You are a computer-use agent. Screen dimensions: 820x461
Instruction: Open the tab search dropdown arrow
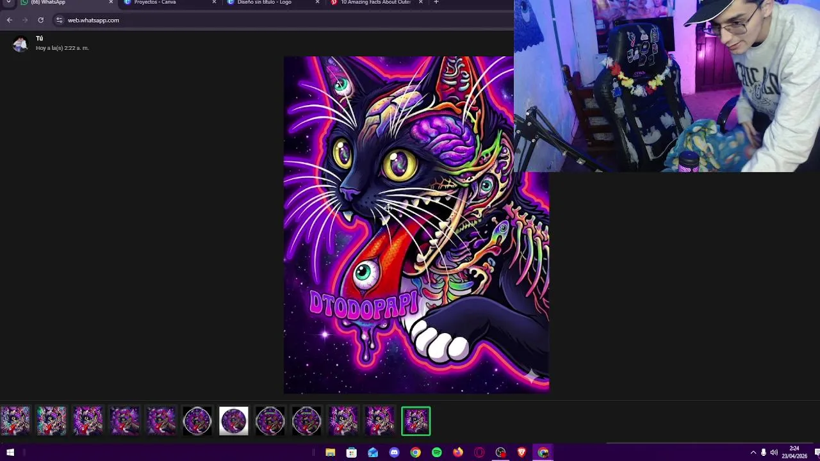click(9, 3)
